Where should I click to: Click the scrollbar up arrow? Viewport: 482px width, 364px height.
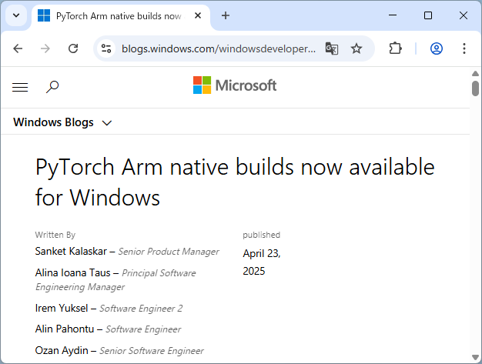pyautogui.click(x=475, y=73)
